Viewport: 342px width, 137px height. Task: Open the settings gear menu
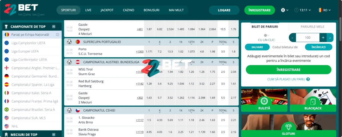(283, 10)
